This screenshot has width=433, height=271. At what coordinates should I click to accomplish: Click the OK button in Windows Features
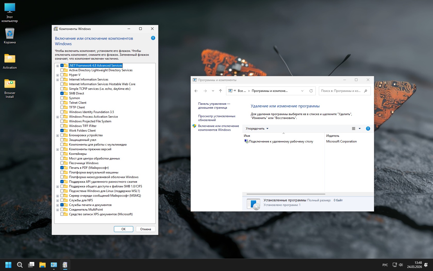[x=123, y=229]
